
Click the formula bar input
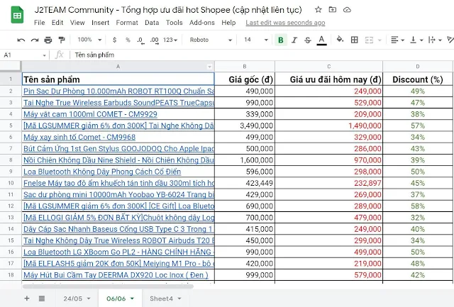(x=260, y=55)
